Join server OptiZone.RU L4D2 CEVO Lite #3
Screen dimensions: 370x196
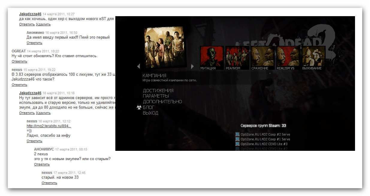(x=264, y=144)
